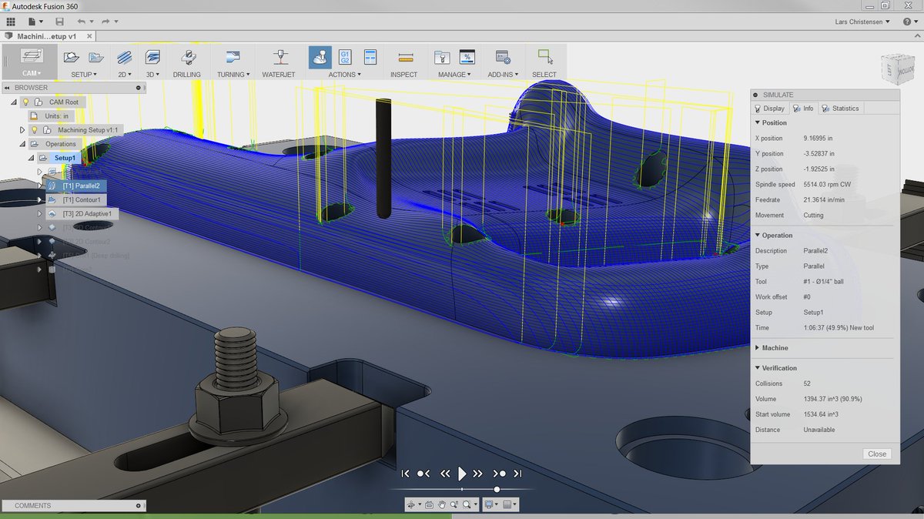The height and width of the screenshot is (519, 924).
Task: Collapse the CAM Root tree node
Action: (x=13, y=102)
